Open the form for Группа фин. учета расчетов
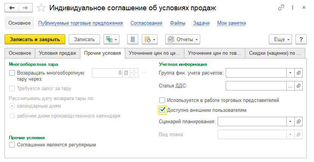 pos(299,73)
